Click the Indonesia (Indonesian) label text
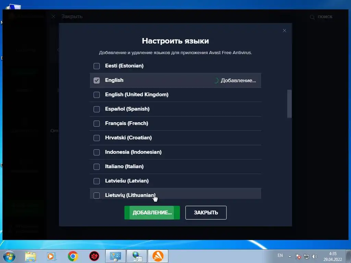The height and width of the screenshot is (263, 351). pyautogui.click(x=133, y=152)
